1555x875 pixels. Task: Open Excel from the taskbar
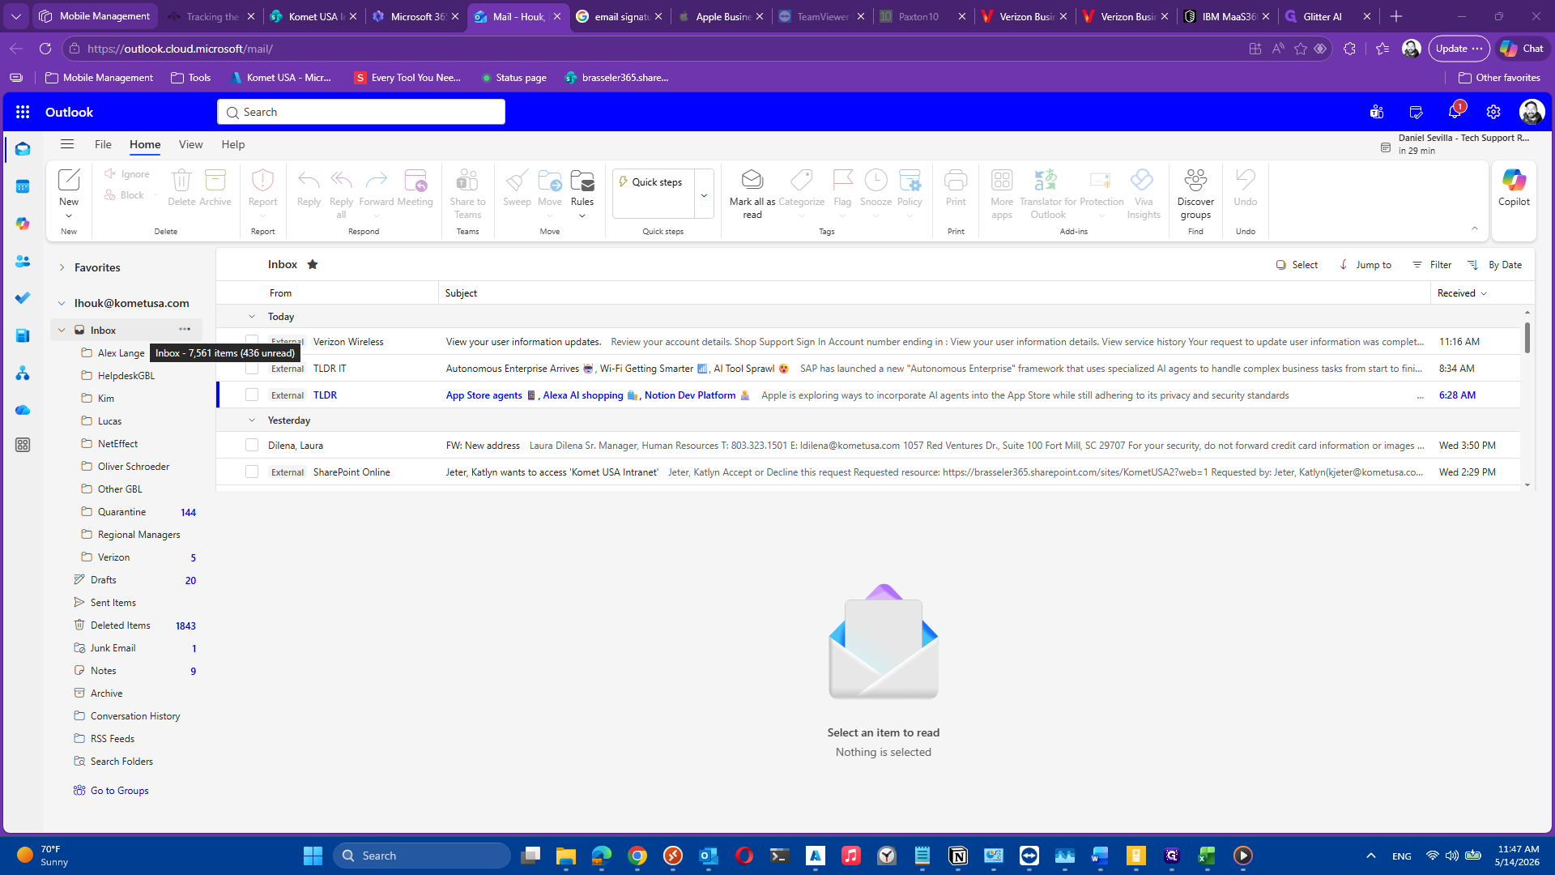(x=1207, y=856)
